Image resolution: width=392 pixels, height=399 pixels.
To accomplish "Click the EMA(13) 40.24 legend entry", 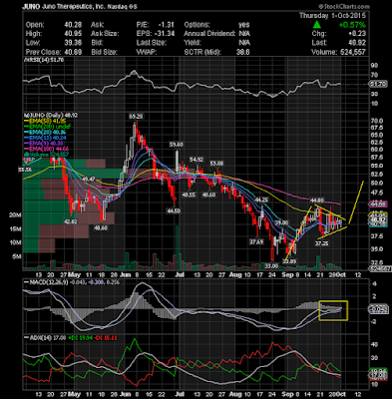I will pos(45,138).
